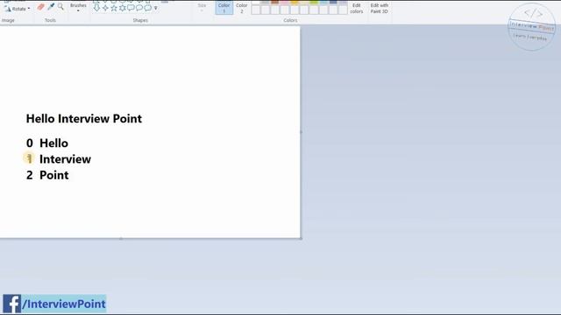
Task: Choose the down arrow shape
Action: tap(96, 8)
